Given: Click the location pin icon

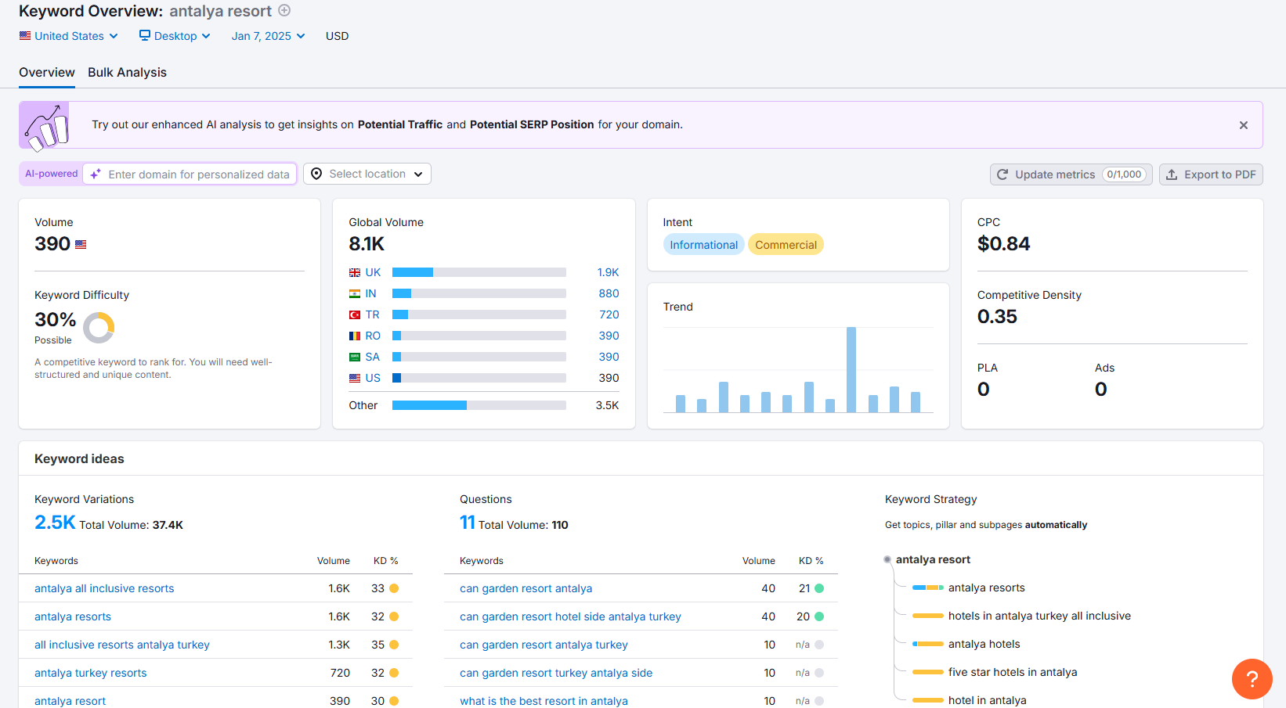Looking at the screenshot, I should tap(316, 174).
